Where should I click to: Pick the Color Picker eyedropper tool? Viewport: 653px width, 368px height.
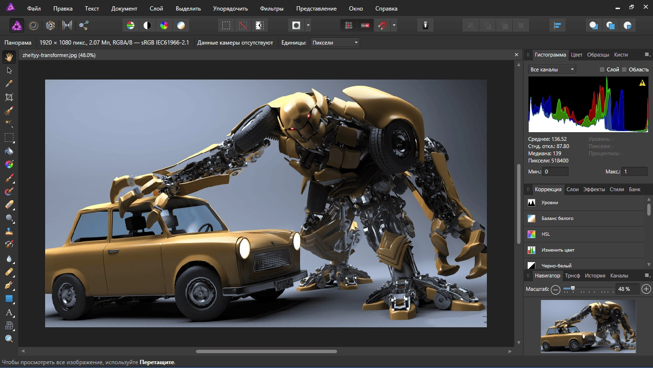coord(9,84)
